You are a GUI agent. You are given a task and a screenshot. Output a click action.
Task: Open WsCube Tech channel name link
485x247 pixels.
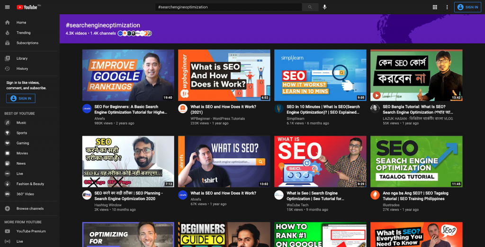click(297, 205)
